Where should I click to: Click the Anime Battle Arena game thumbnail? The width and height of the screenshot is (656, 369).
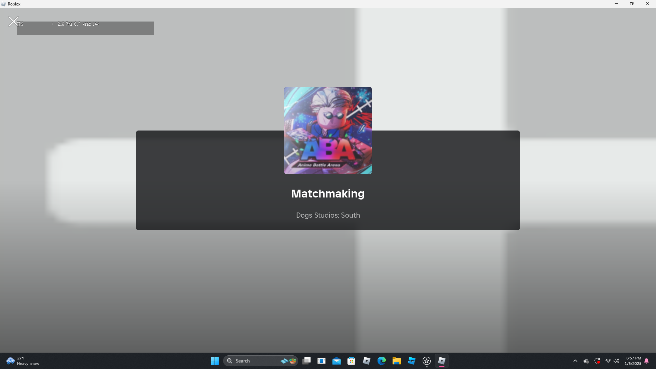pos(328,130)
